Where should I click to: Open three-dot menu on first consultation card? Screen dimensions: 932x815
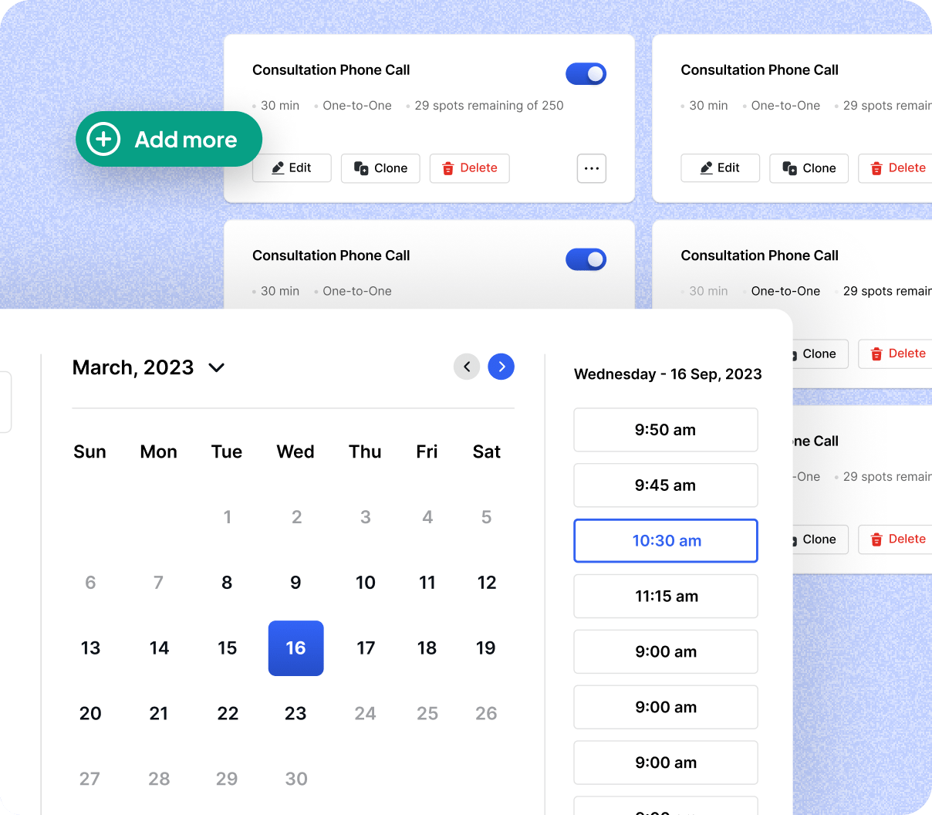(592, 168)
